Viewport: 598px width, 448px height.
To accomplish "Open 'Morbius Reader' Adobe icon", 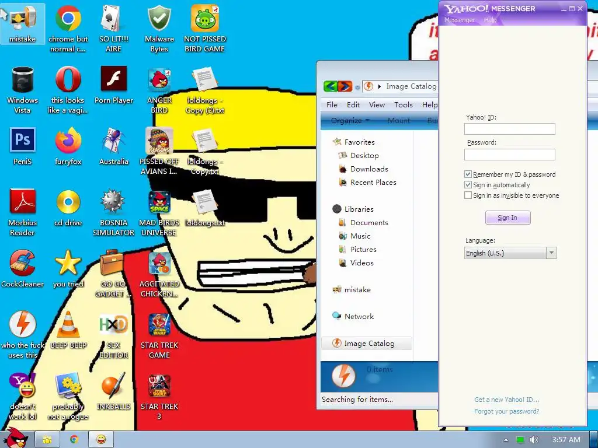I will coord(23,212).
